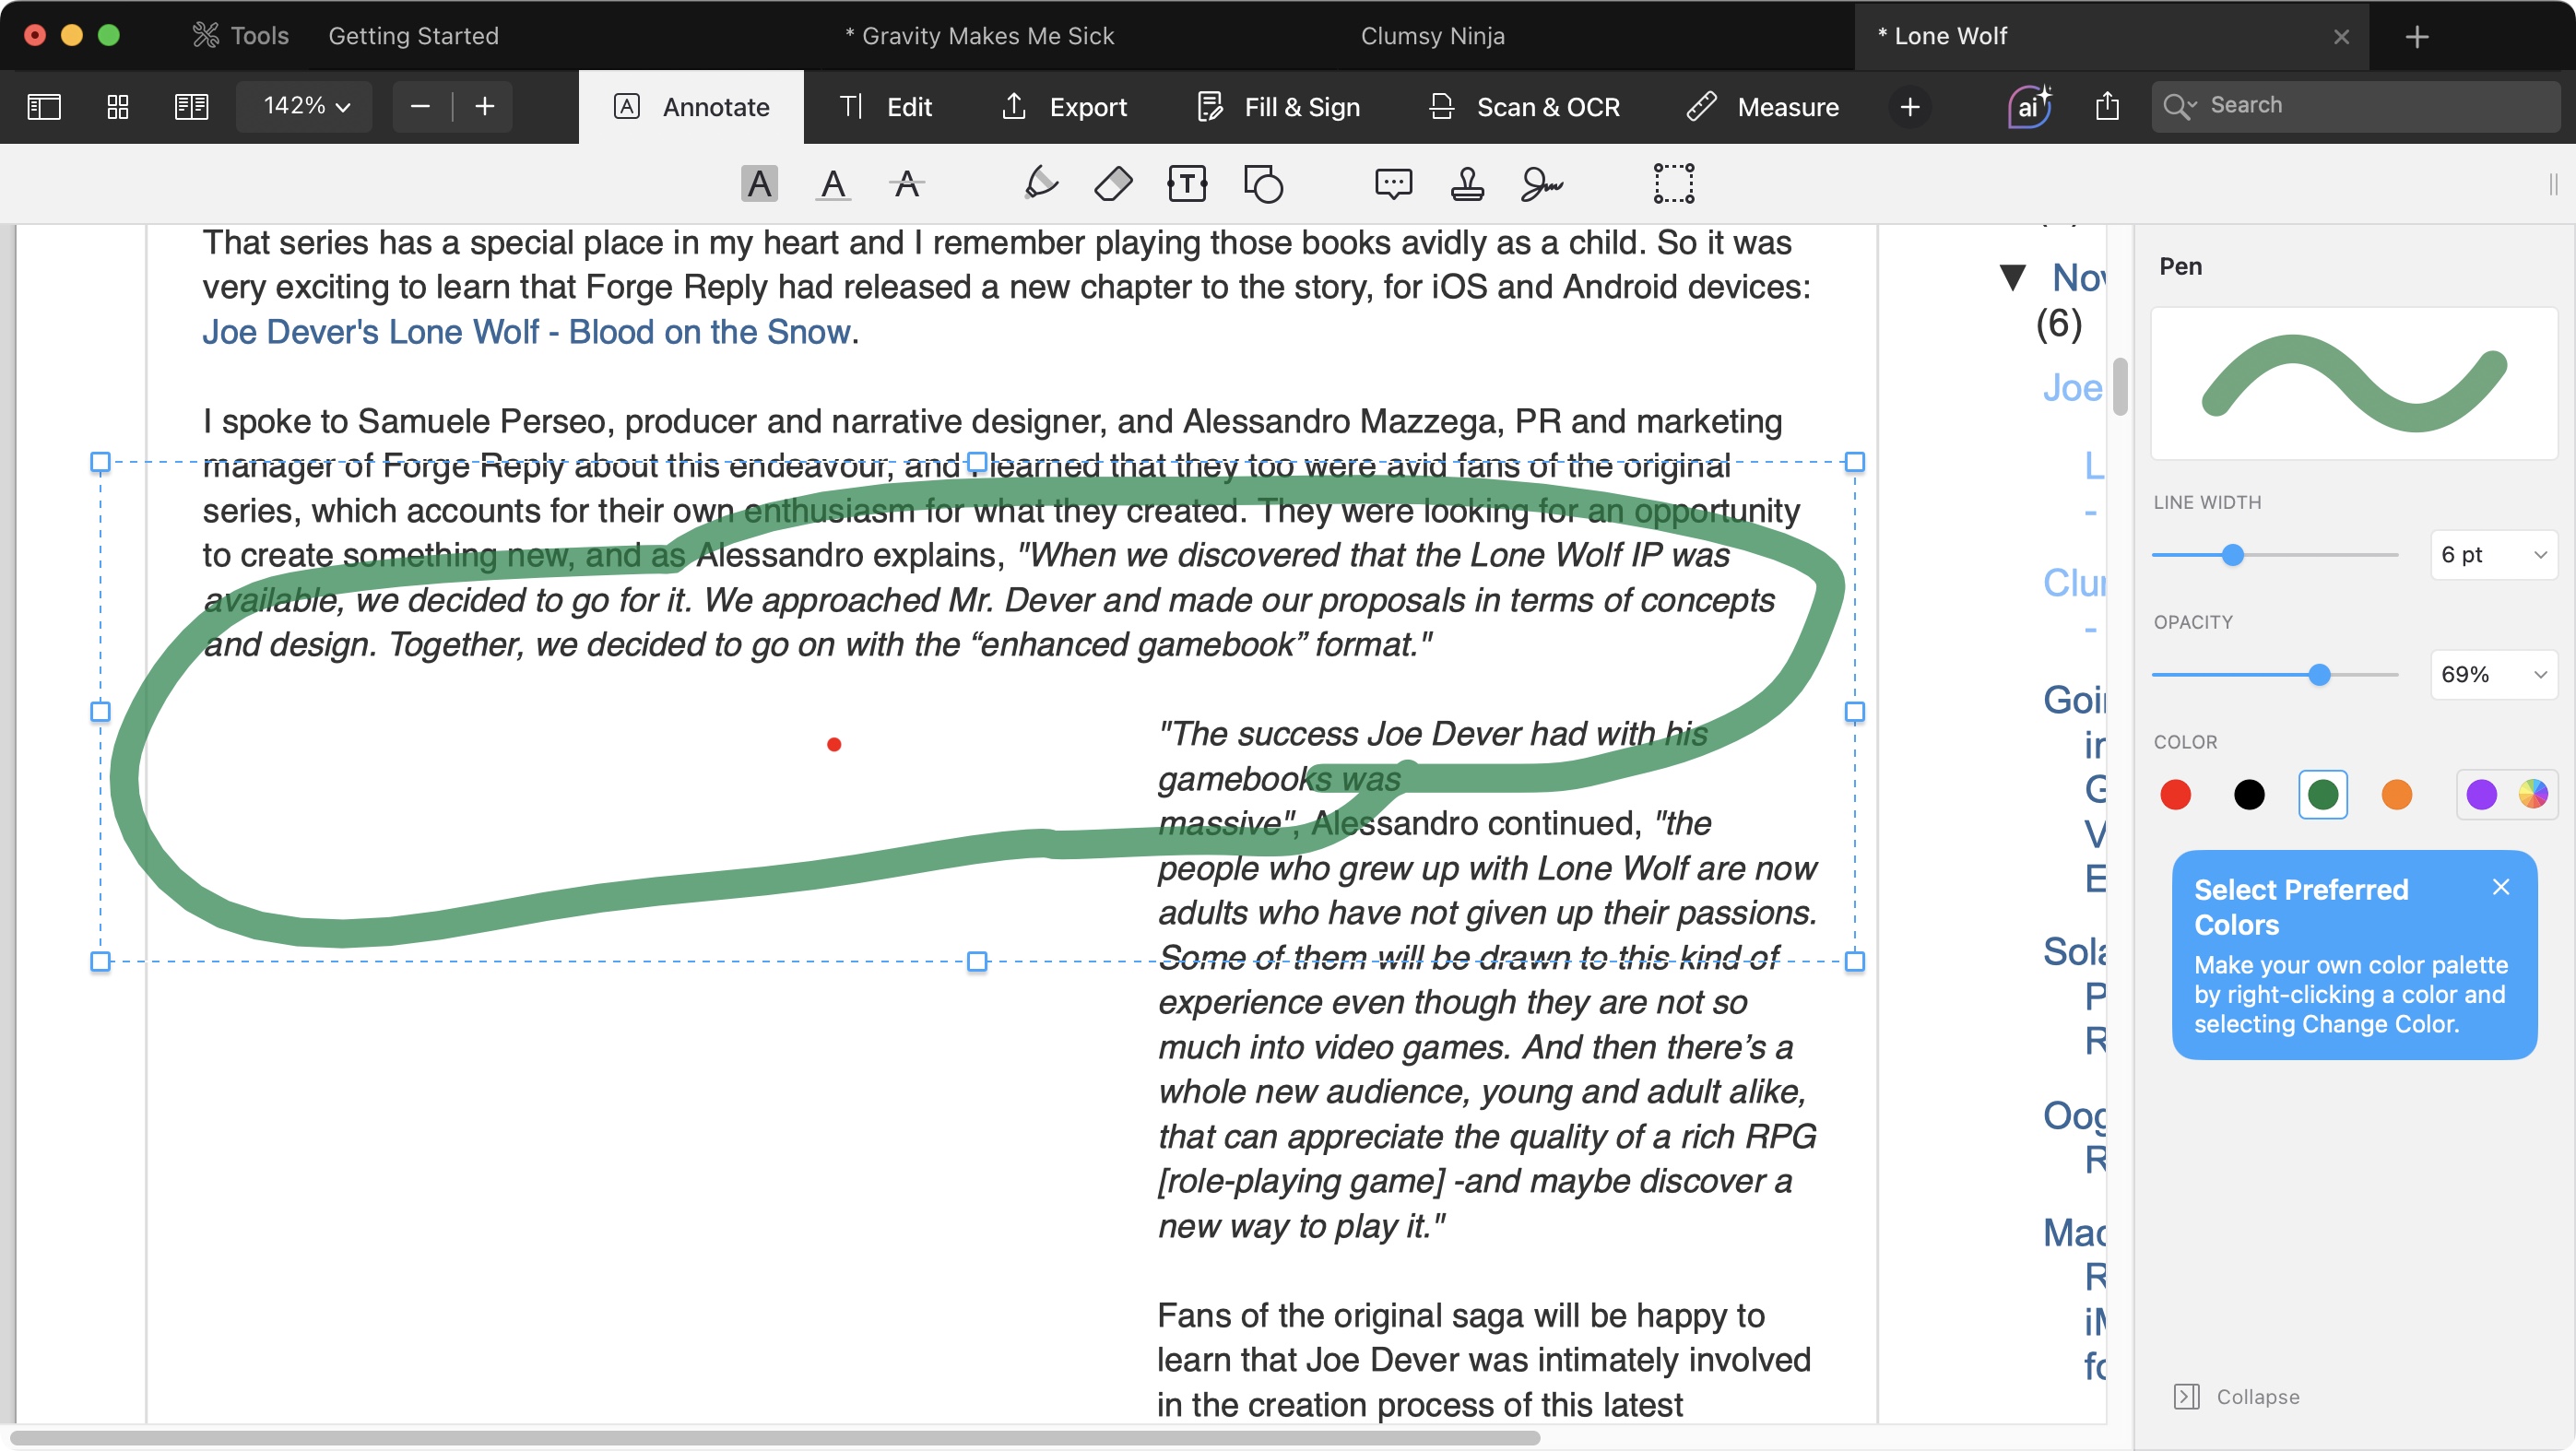Switch to the Measure tab
Viewport: 2576px width, 1451px height.
[1762, 107]
